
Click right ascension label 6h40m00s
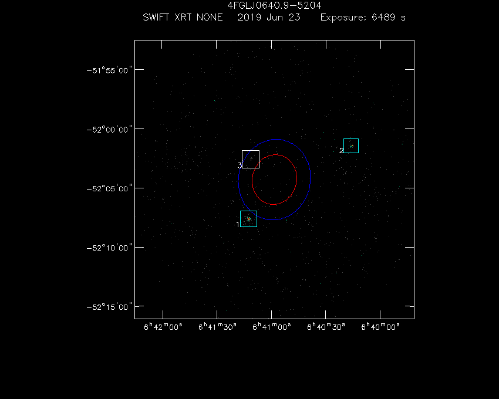380,327
